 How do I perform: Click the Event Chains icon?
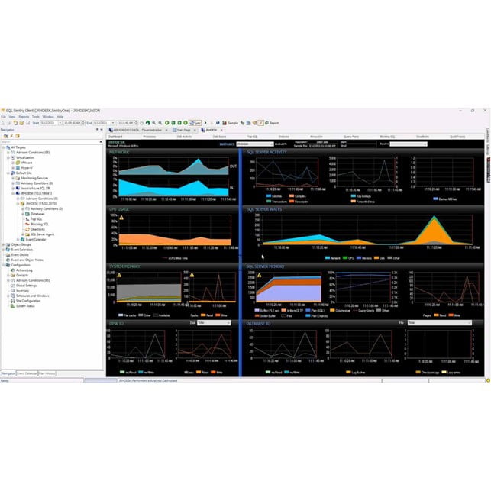tap(8, 254)
